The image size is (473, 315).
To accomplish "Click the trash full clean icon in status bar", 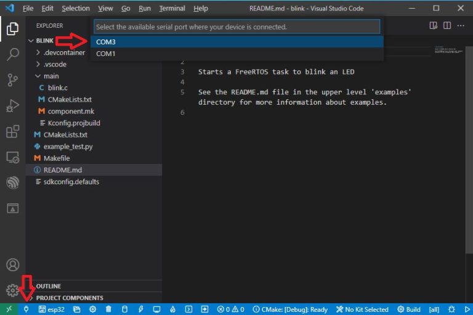I will (108, 309).
